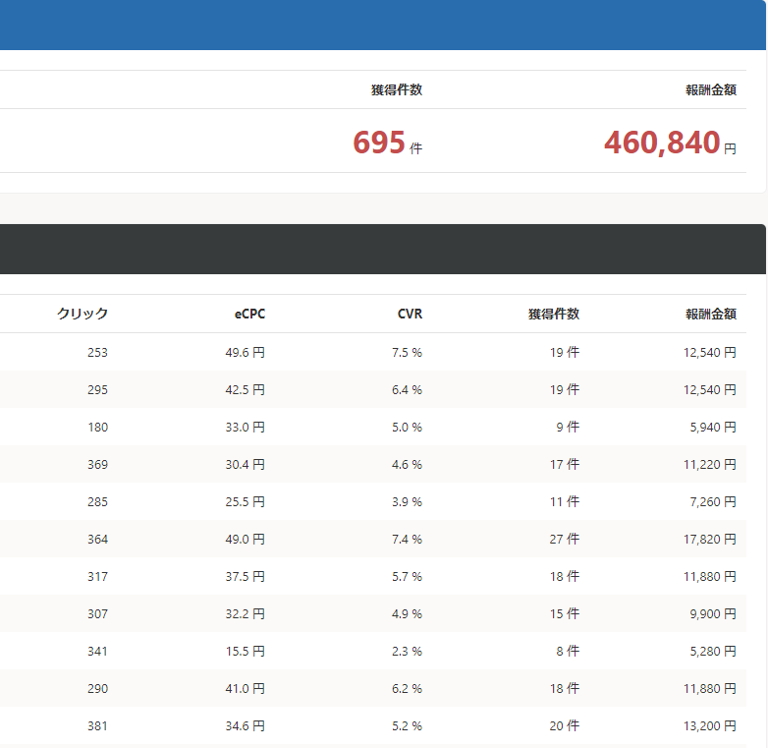This screenshot has width=768, height=748.
Task: Sort by the CVR column header
Action: 410,314
